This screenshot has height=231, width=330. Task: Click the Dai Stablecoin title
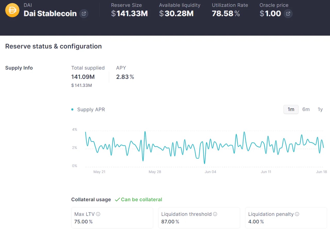50,14
